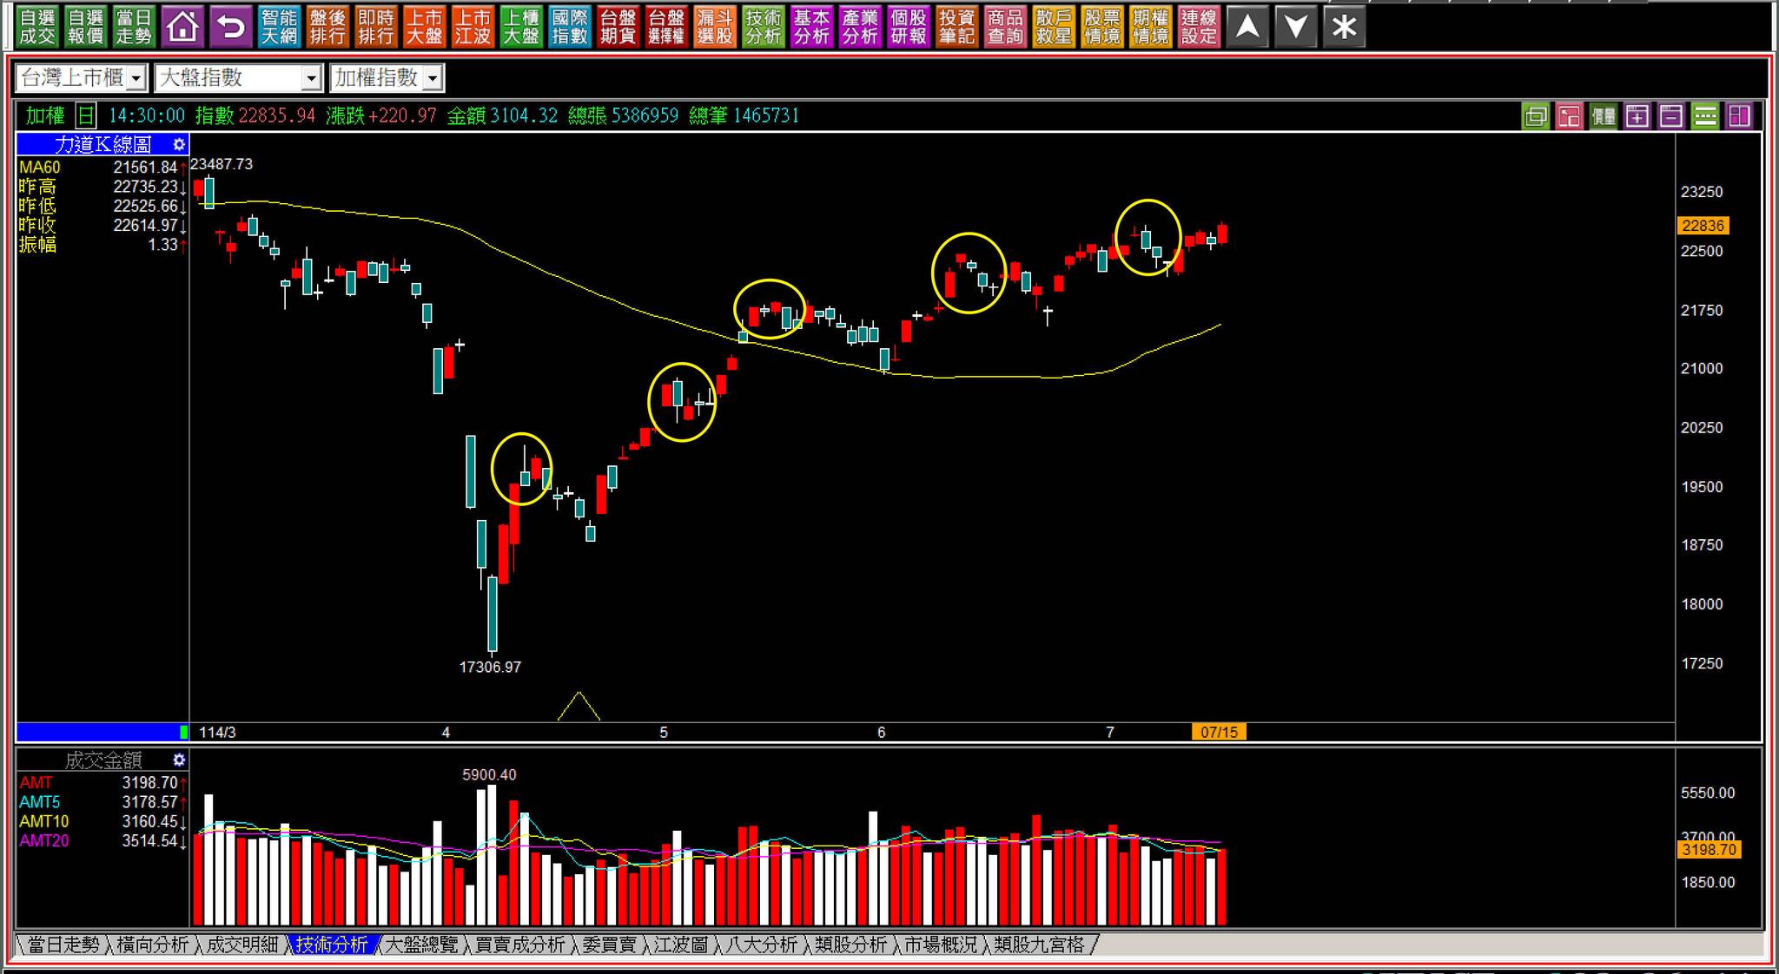Click the down arrow navigation icon
The width and height of the screenshot is (1779, 974).
(1295, 27)
